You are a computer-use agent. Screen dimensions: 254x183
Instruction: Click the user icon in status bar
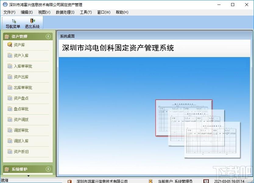pos(151,181)
